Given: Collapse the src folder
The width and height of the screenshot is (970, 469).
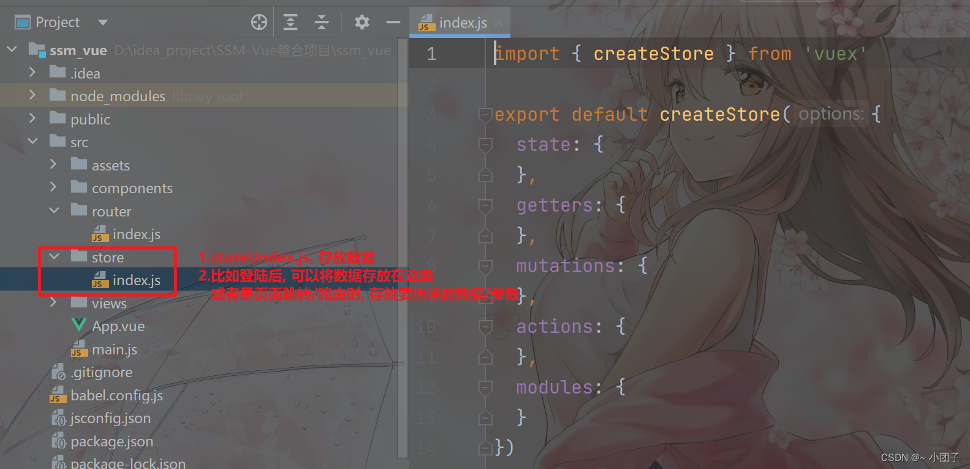Looking at the screenshot, I should coord(32,141).
